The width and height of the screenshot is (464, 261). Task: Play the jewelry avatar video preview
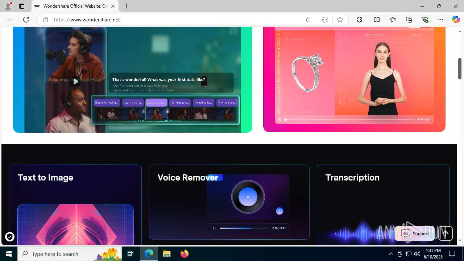pyautogui.click(x=279, y=119)
